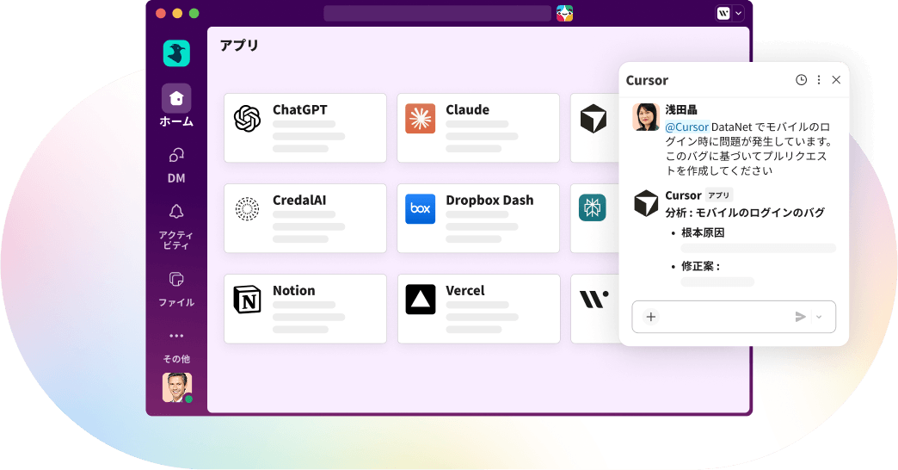Open ファイル in the sidebar
Image resolution: width=898 pixels, height=470 pixels.
coord(176,289)
